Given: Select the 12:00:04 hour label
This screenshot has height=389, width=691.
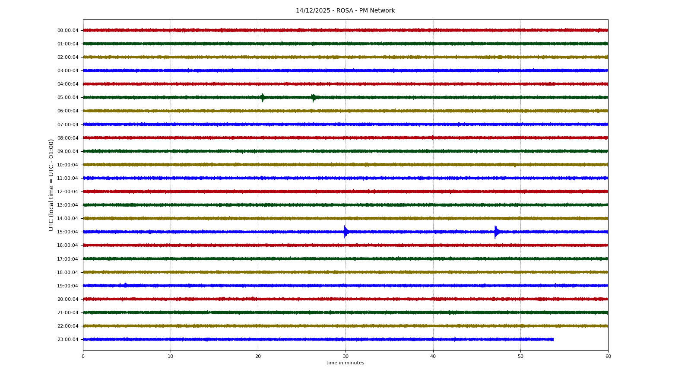Looking at the screenshot, I should (x=68, y=192).
